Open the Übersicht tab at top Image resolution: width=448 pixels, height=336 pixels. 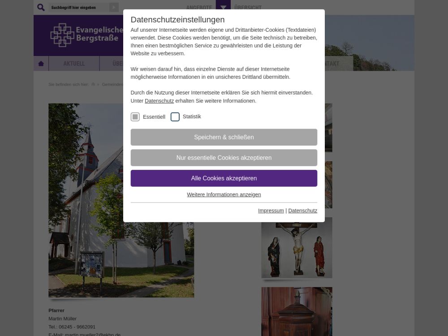point(248,8)
